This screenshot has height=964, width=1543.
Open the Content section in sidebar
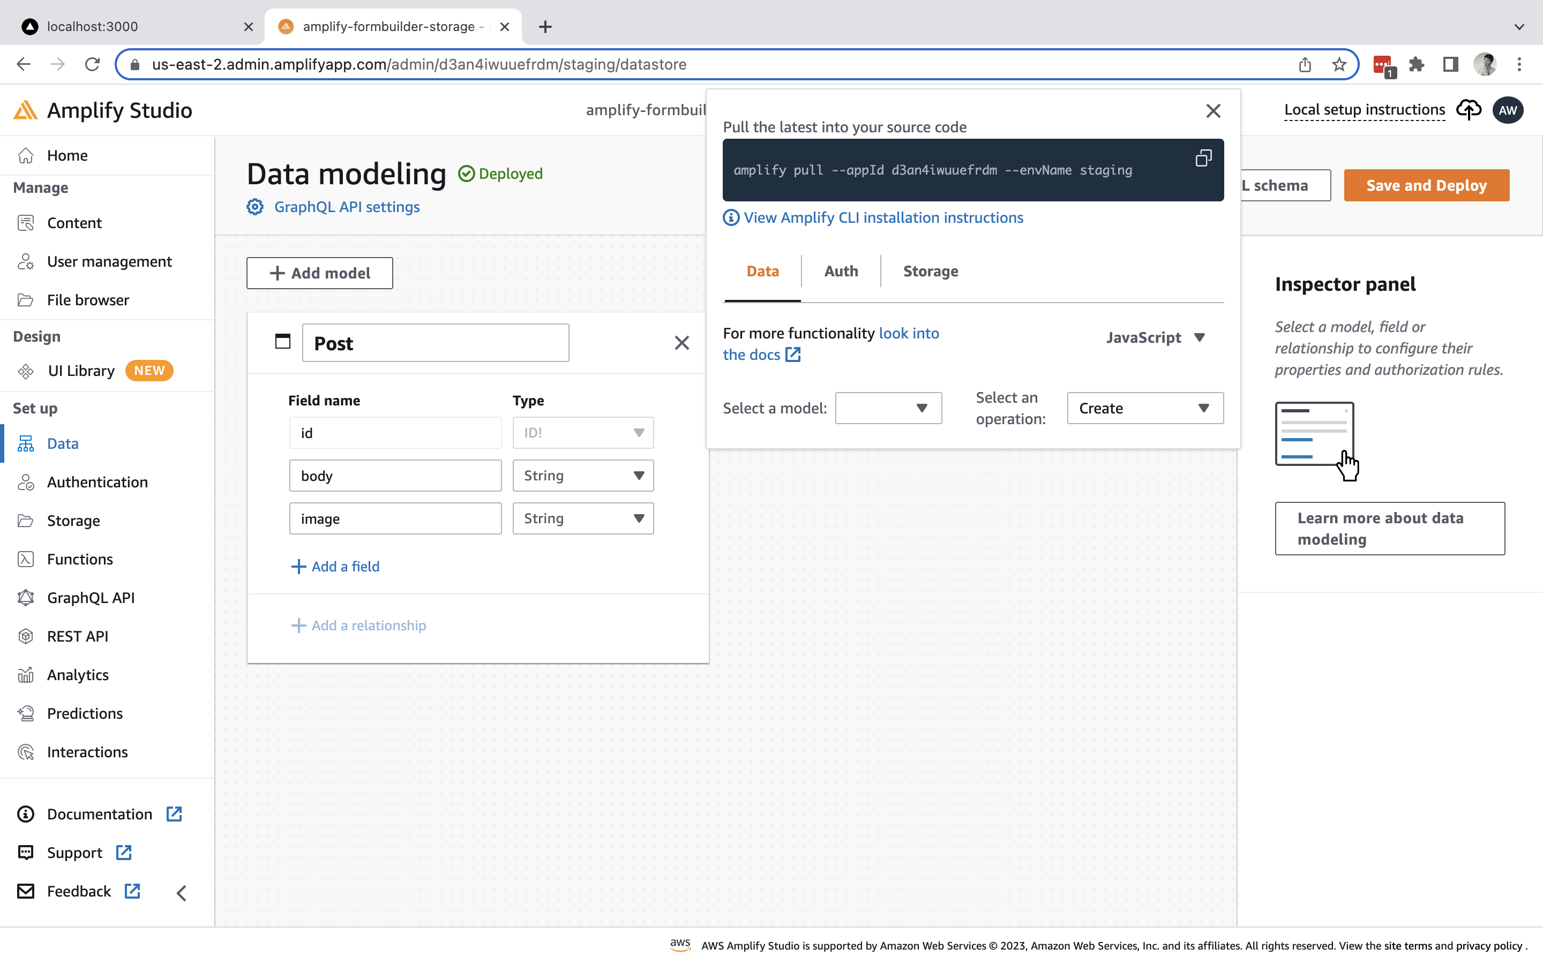point(74,222)
